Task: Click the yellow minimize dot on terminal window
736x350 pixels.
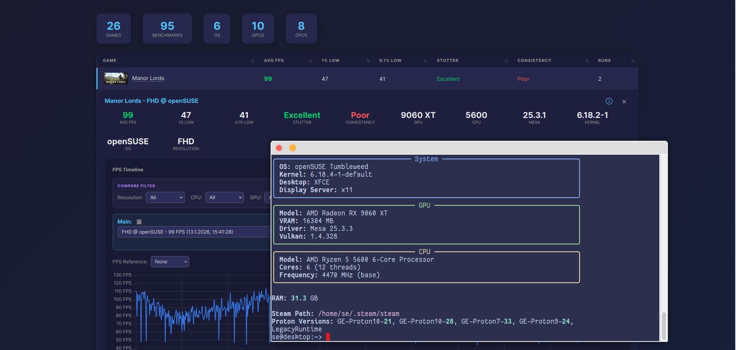Action: click(293, 148)
